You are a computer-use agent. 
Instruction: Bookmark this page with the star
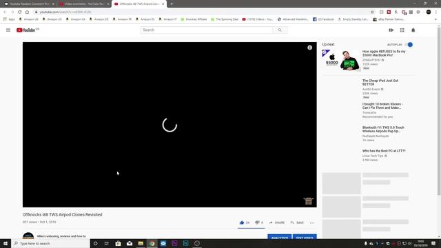tap(372, 12)
